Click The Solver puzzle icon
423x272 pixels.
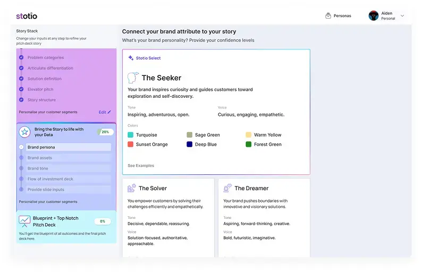point(132,188)
